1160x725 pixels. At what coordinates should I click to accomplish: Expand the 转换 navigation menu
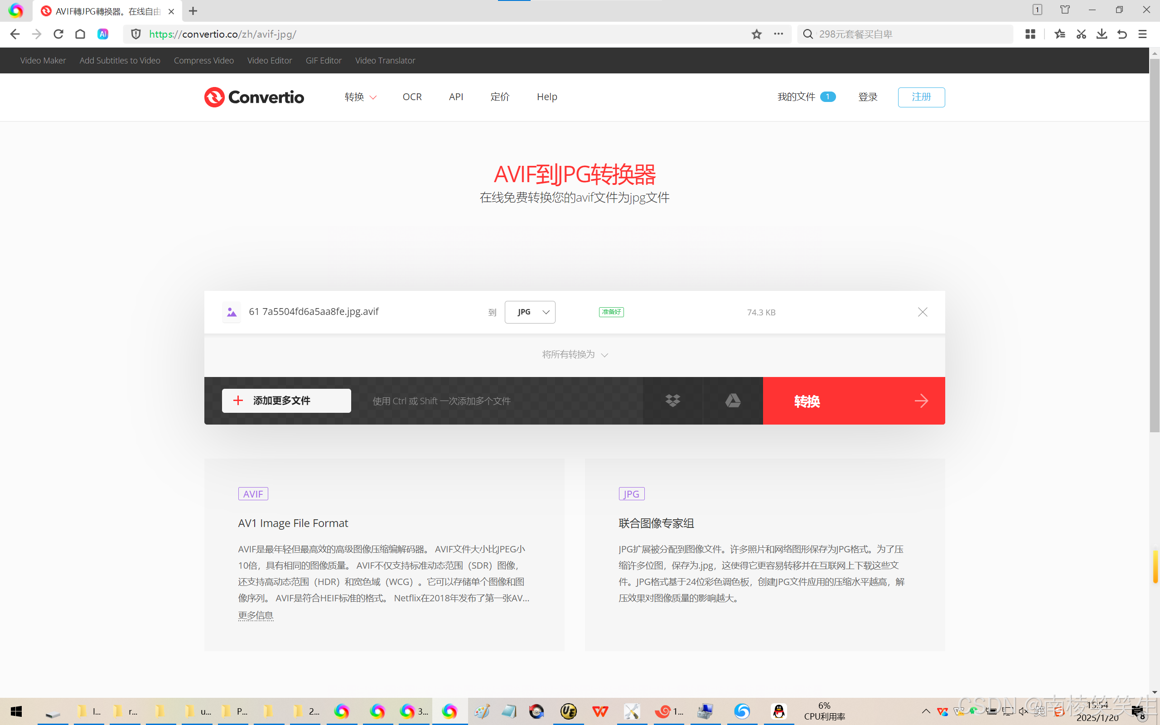pyautogui.click(x=360, y=97)
